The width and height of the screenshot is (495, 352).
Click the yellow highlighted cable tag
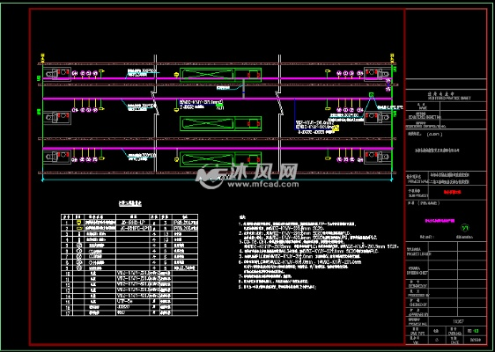tap(336, 128)
